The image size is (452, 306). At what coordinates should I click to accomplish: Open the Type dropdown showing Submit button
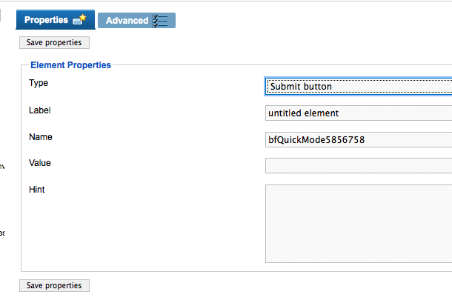pyautogui.click(x=359, y=86)
